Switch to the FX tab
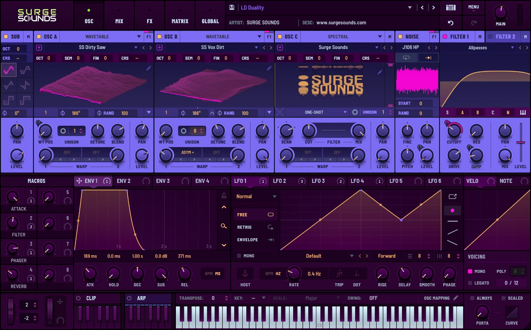This screenshot has width=531, height=330. (149, 15)
